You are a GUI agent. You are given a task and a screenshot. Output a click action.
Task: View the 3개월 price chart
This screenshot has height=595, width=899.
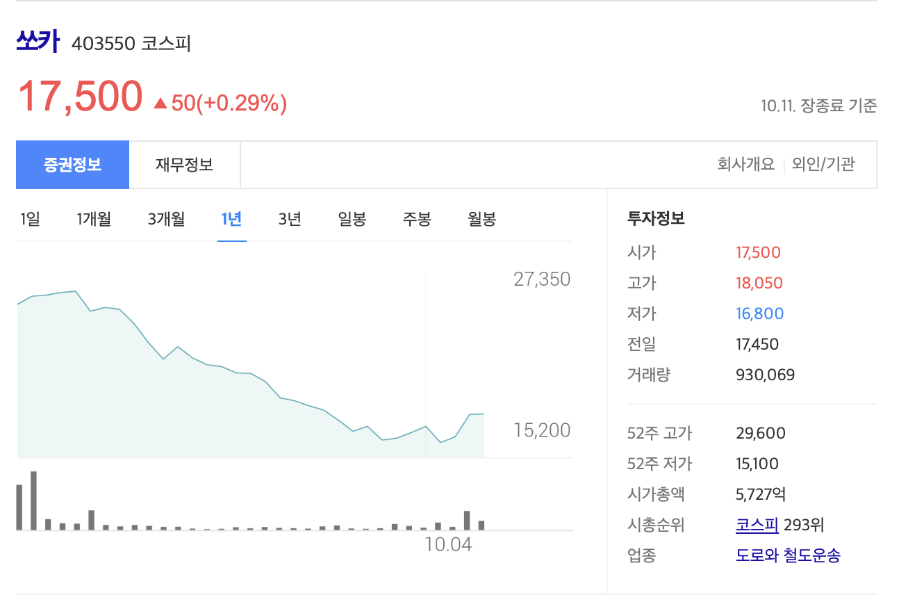coord(166,218)
